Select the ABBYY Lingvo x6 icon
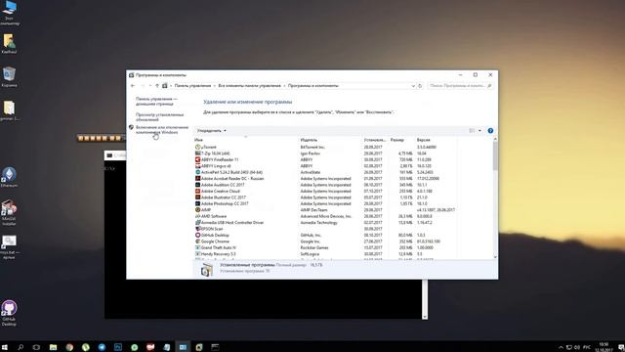Image resolution: width=625 pixels, height=352 pixels. tap(197, 166)
